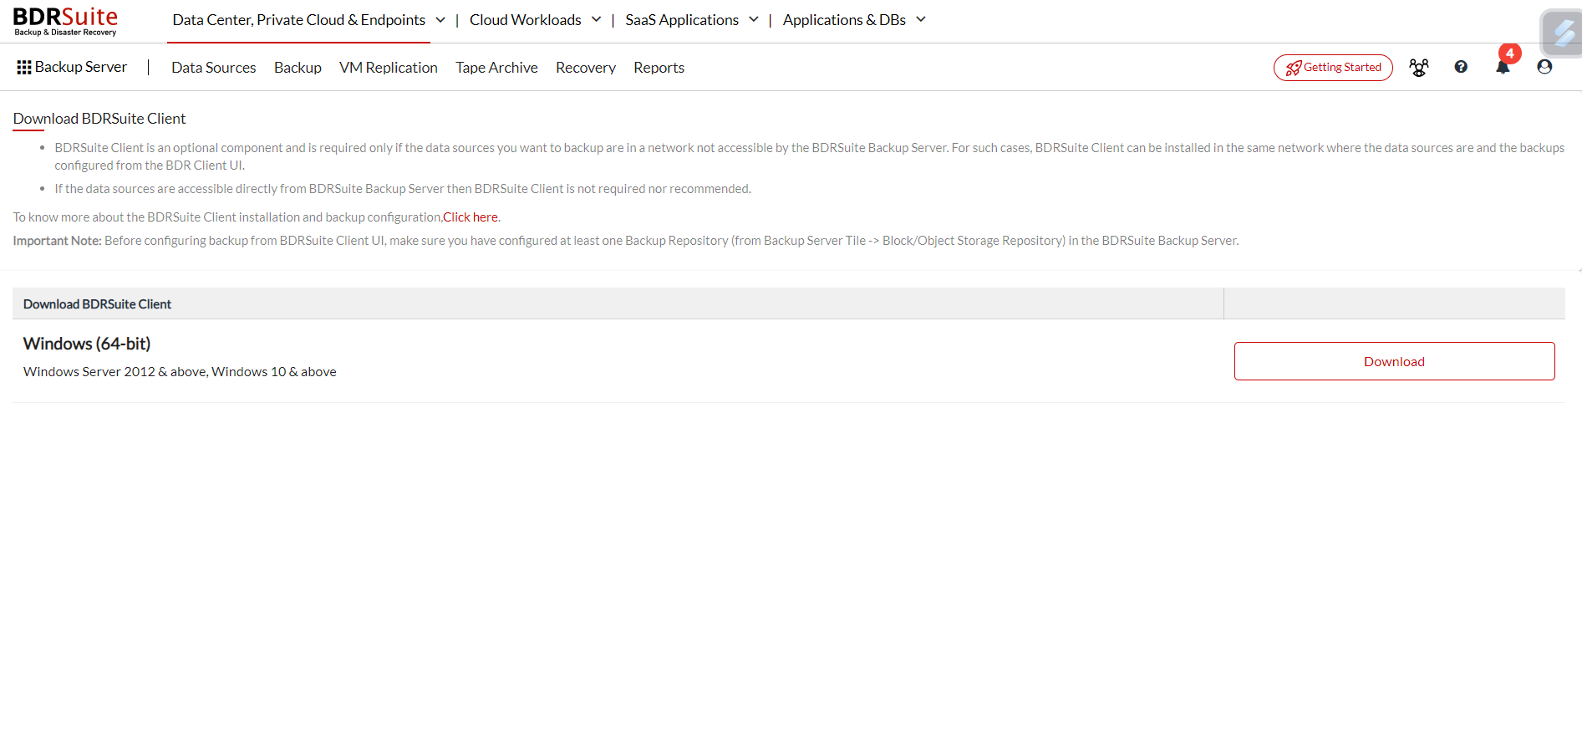The width and height of the screenshot is (1582, 729).
Task: Select the 'Important Note:' label
Action: [57, 241]
